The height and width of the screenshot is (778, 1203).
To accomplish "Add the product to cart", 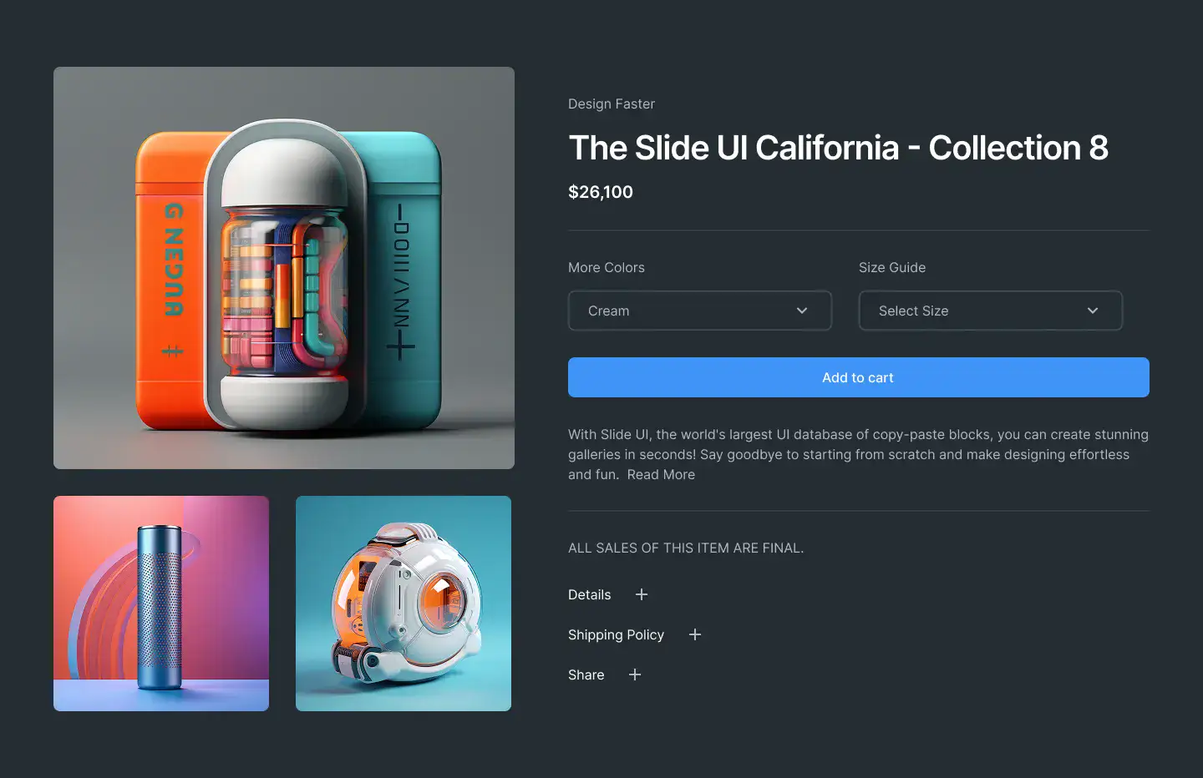I will click(859, 377).
